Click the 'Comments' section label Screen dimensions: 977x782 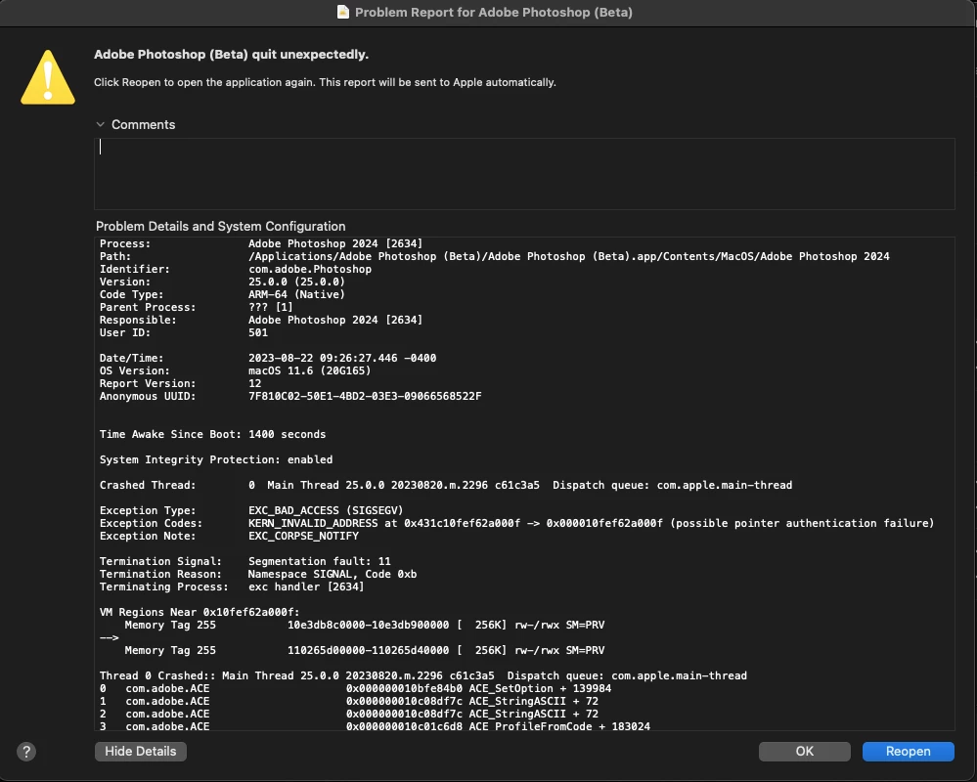click(144, 124)
